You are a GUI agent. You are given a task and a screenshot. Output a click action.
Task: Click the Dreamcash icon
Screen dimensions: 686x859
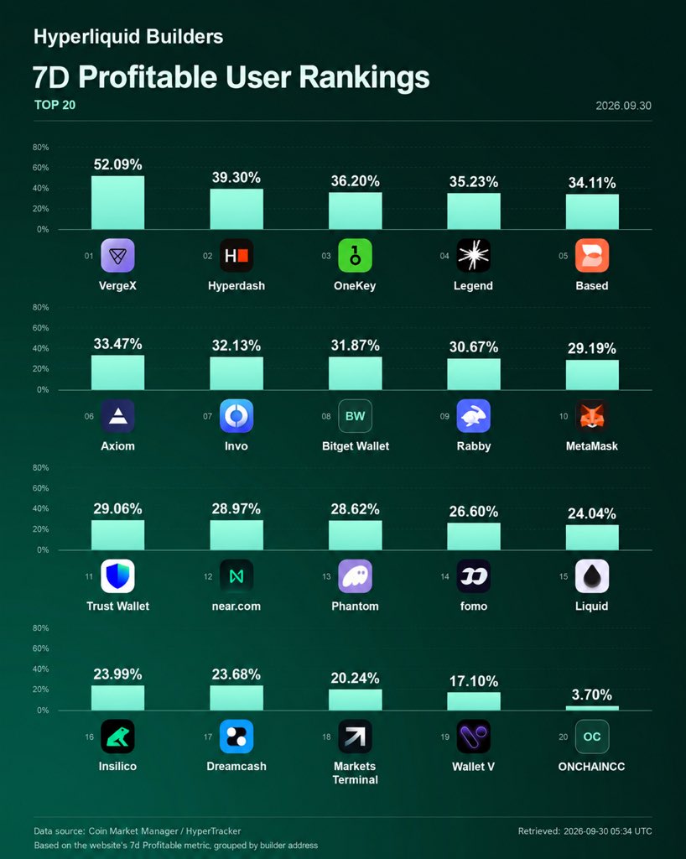tap(236, 737)
